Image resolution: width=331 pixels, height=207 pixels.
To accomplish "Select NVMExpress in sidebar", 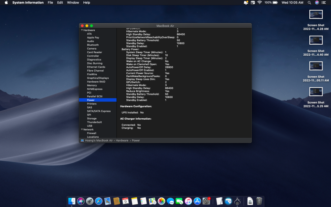I will (x=95, y=89).
